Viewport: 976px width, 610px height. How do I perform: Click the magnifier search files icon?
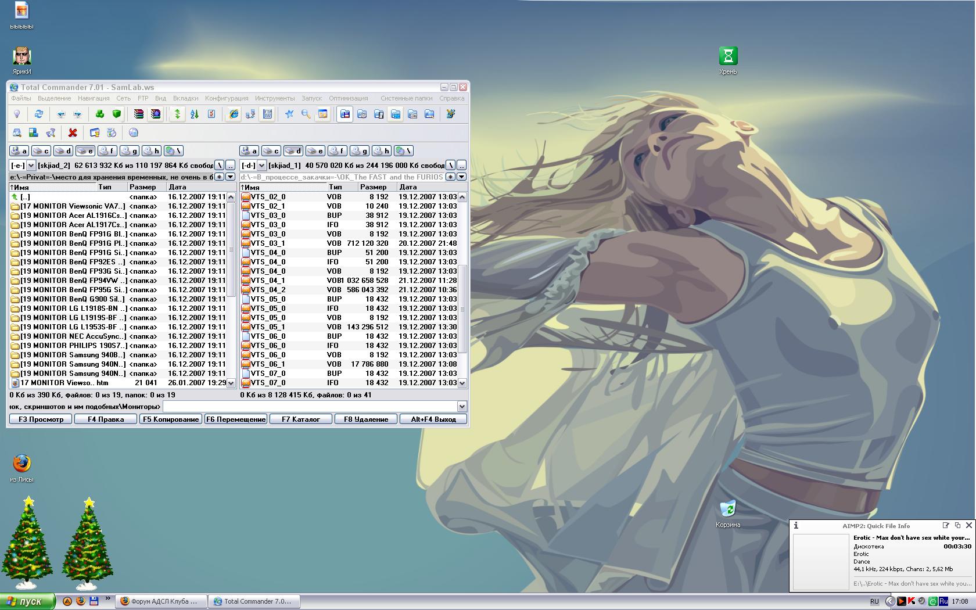point(306,114)
